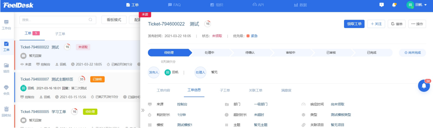
Task: Click the 未领取 status tag in list
Action: tap(83, 47)
